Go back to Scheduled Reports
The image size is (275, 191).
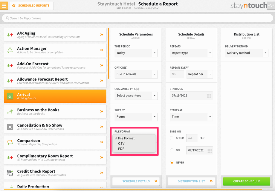(32, 6)
